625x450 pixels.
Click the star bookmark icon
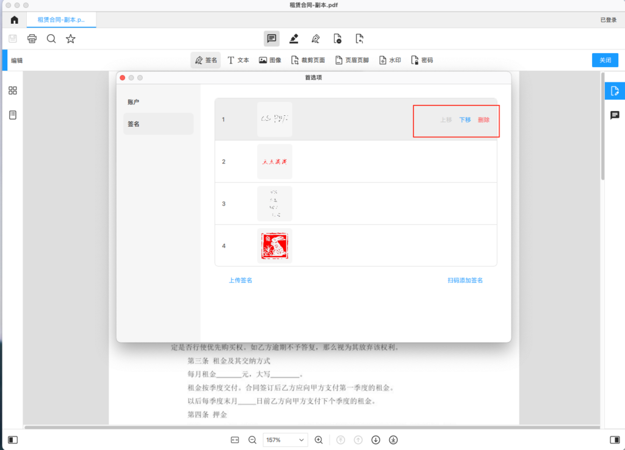(x=71, y=39)
